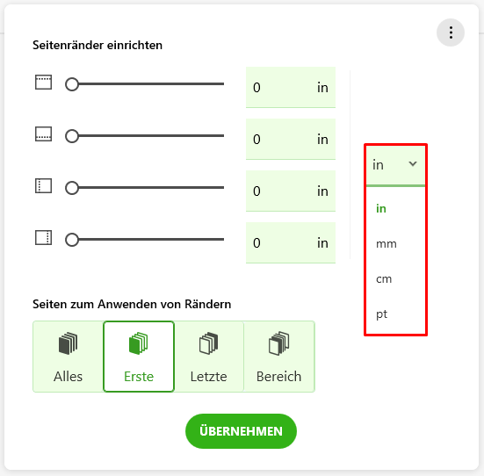Select the Letzte page option
Image resolution: width=484 pixels, height=476 pixels.
tap(209, 357)
